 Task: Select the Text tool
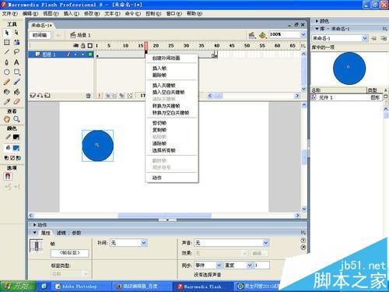point(16,62)
